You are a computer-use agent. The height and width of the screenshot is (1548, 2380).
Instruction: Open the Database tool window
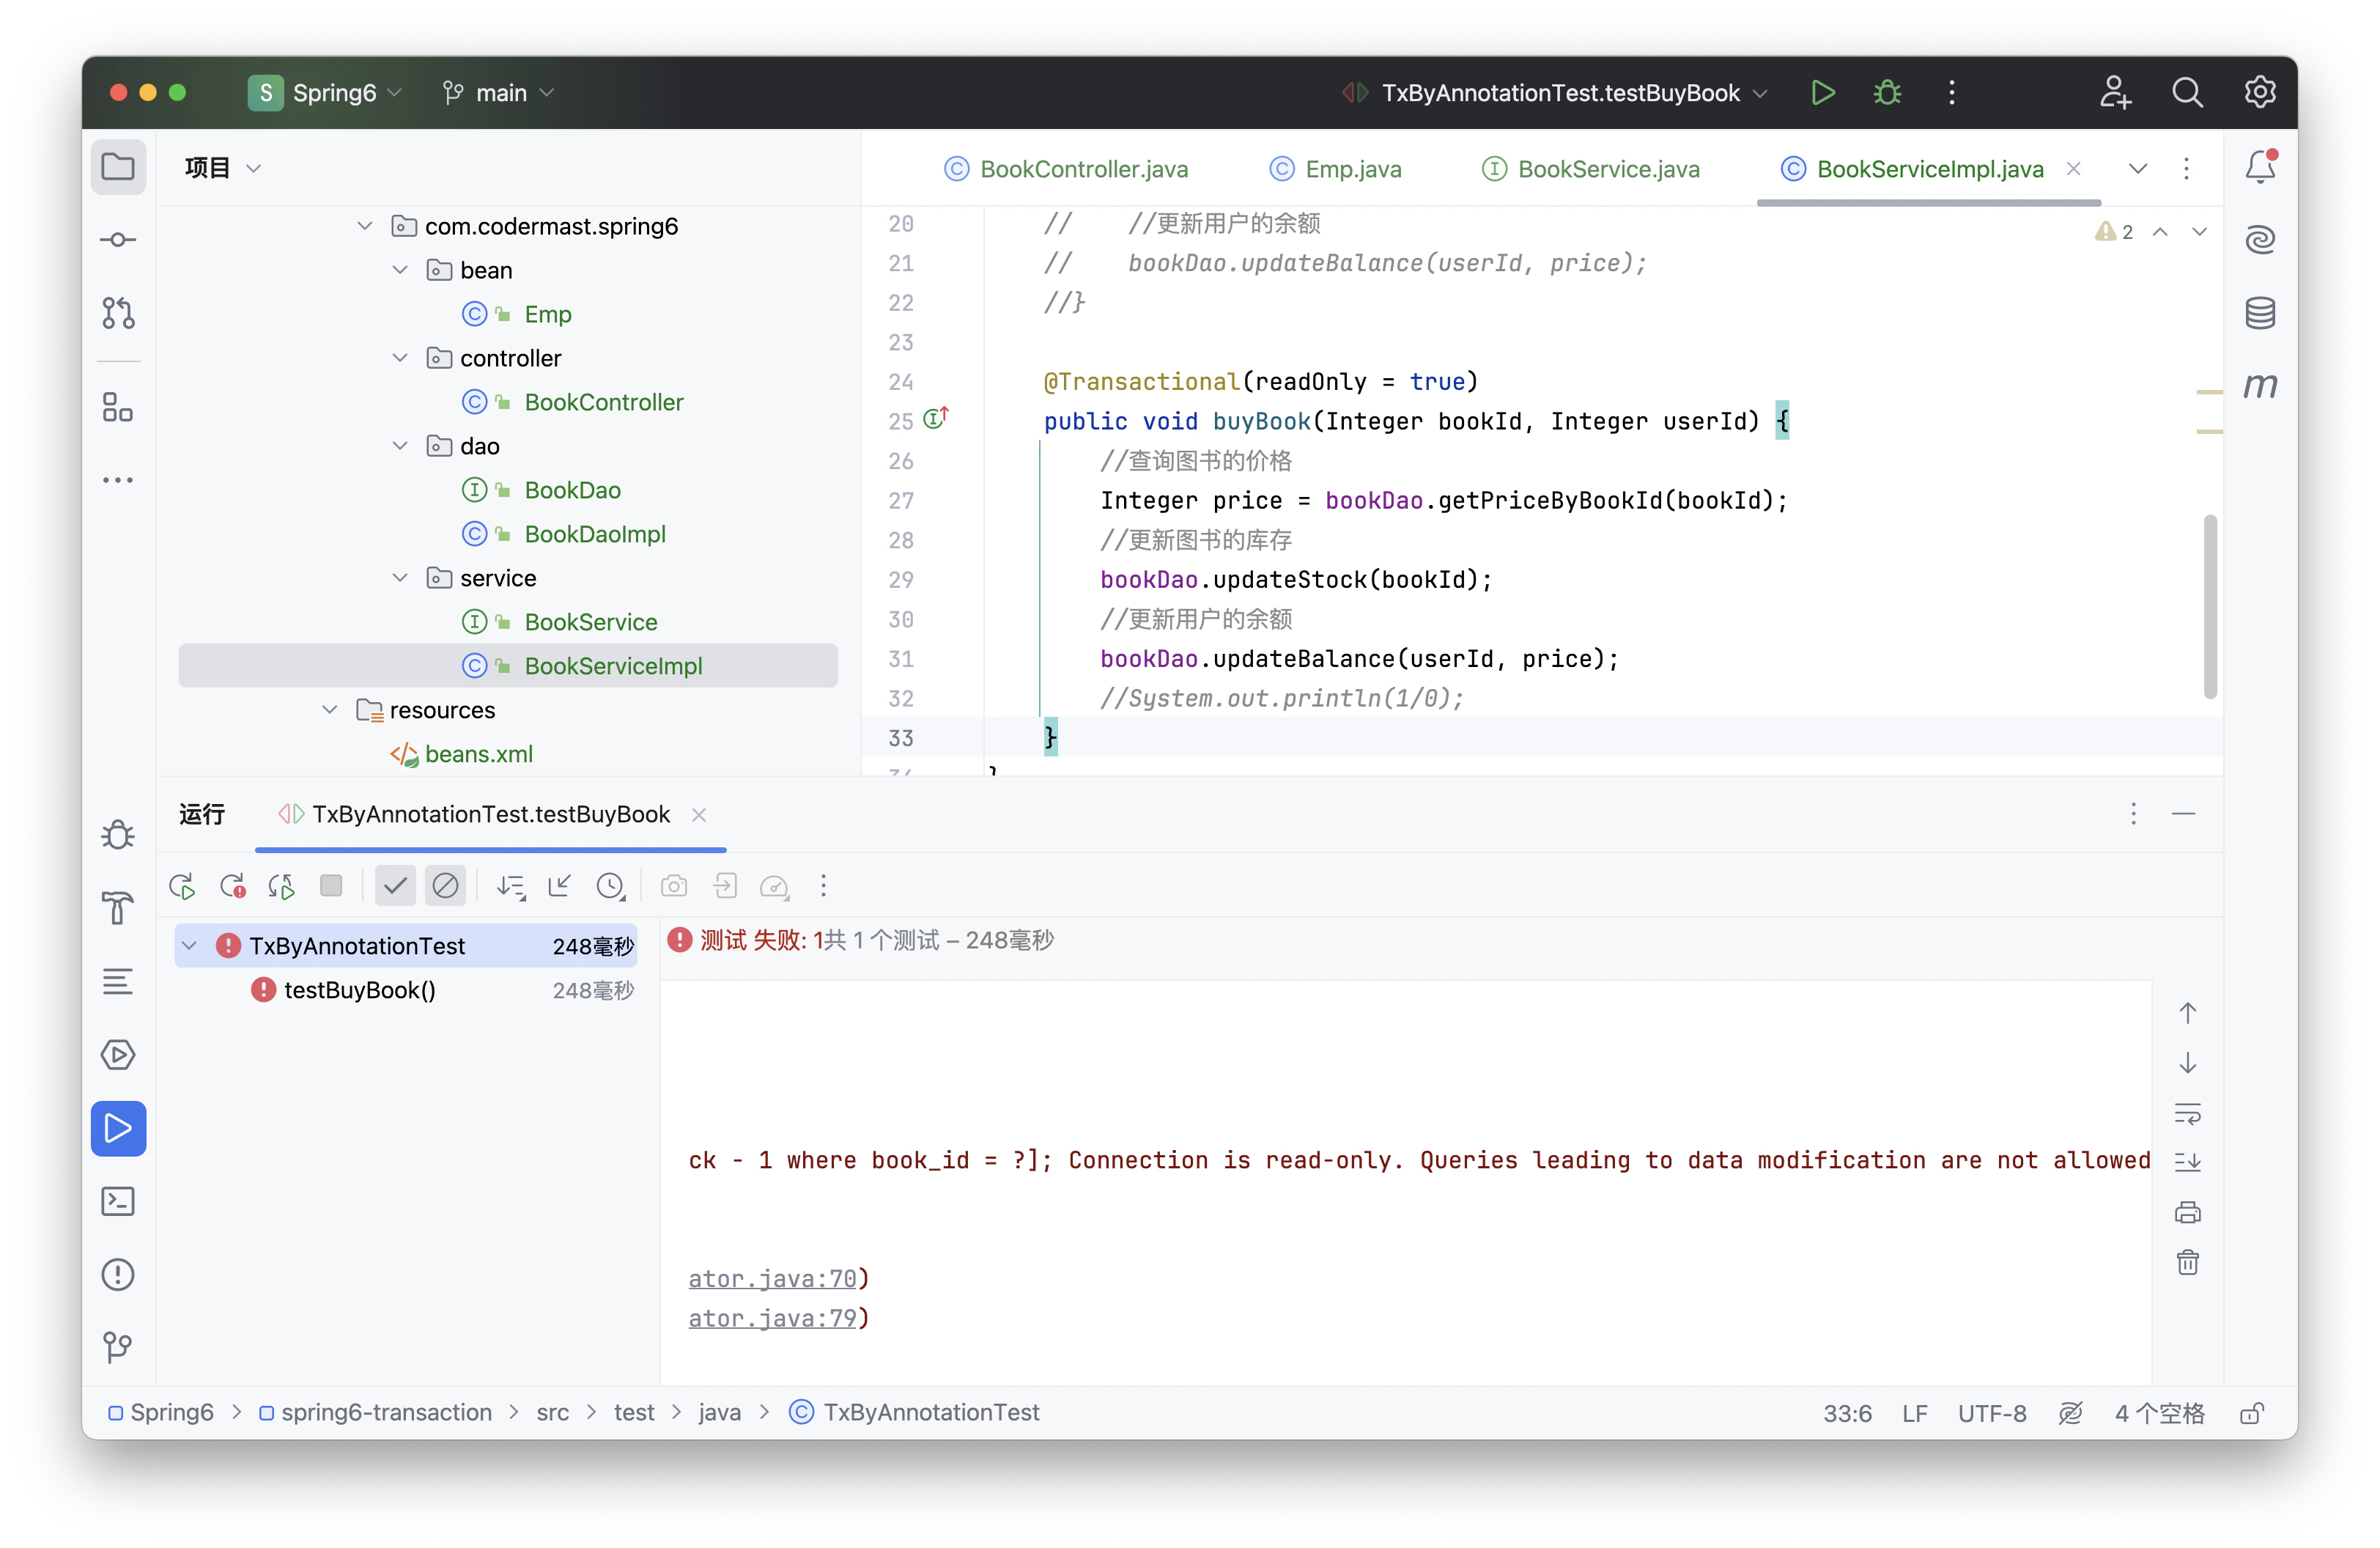point(2260,313)
